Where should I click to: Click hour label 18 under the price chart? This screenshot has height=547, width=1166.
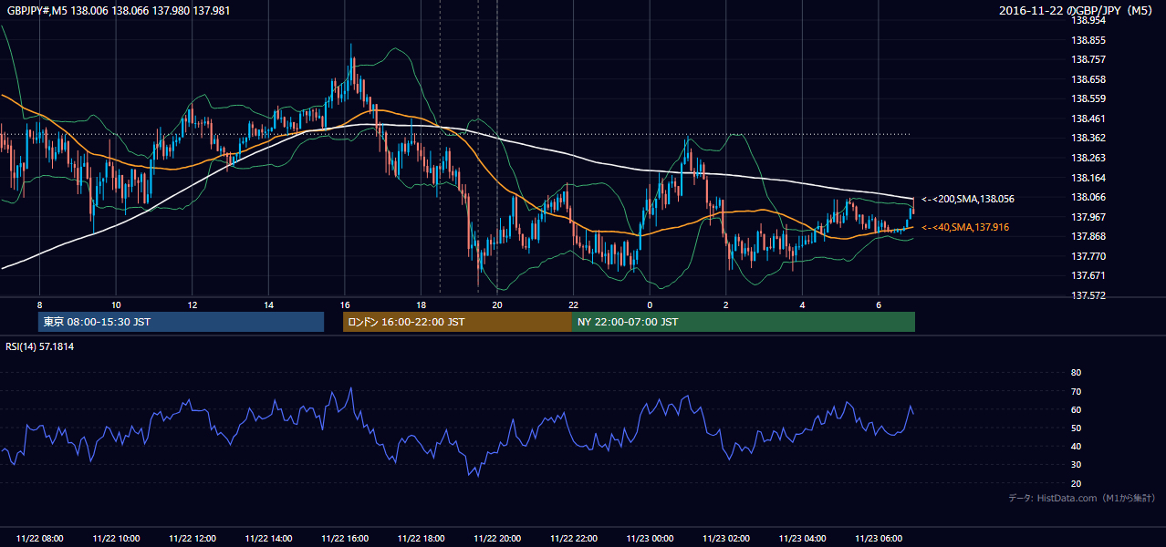(x=421, y=304)
